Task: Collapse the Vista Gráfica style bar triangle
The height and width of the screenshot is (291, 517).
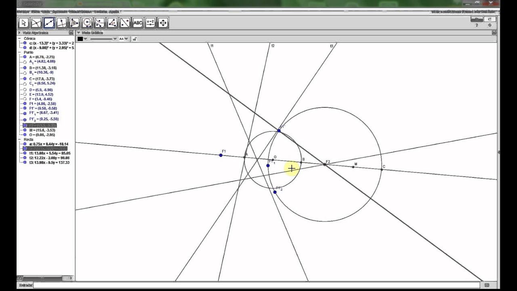Action: point(79,33)
